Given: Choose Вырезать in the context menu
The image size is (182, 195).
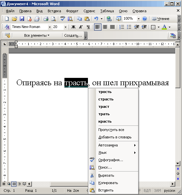Looking at the screenshot, I should (x=106, y=175).
